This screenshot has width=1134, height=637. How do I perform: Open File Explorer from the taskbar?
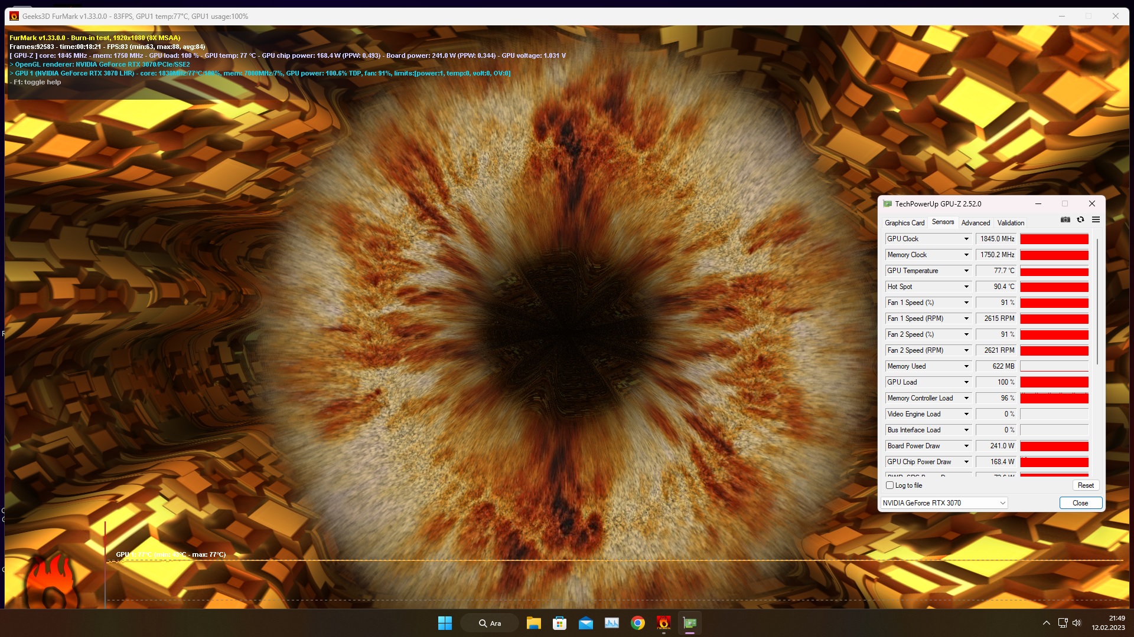click(533, 623)
